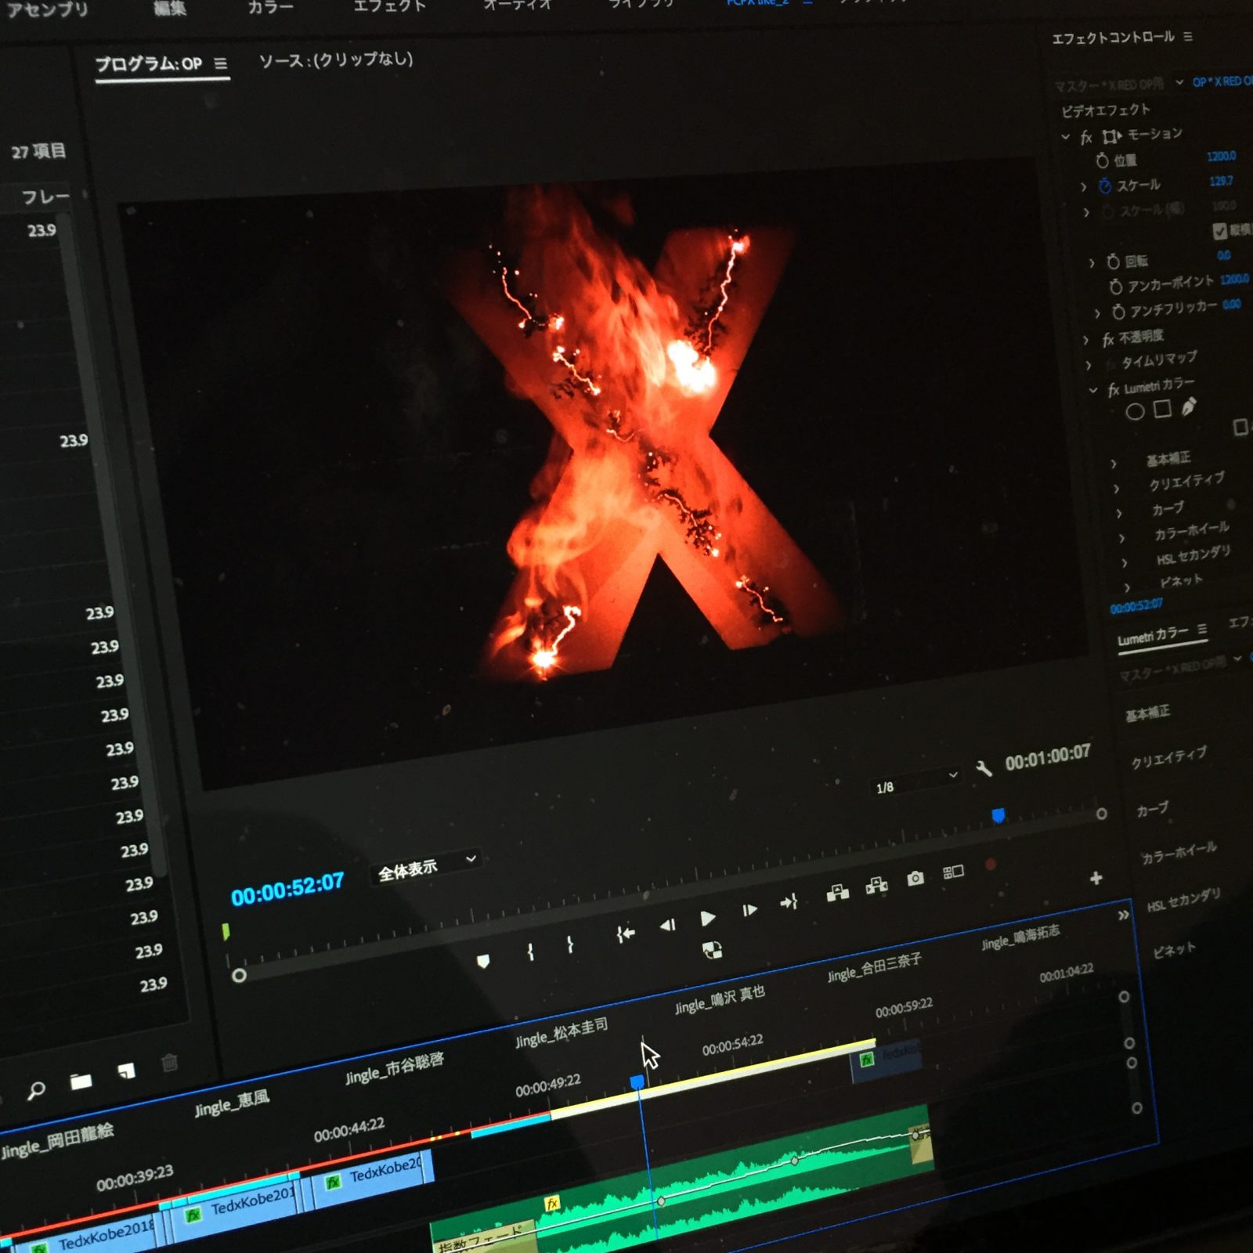Expand the カラーホイール section in effect controls

point(1121,538)
